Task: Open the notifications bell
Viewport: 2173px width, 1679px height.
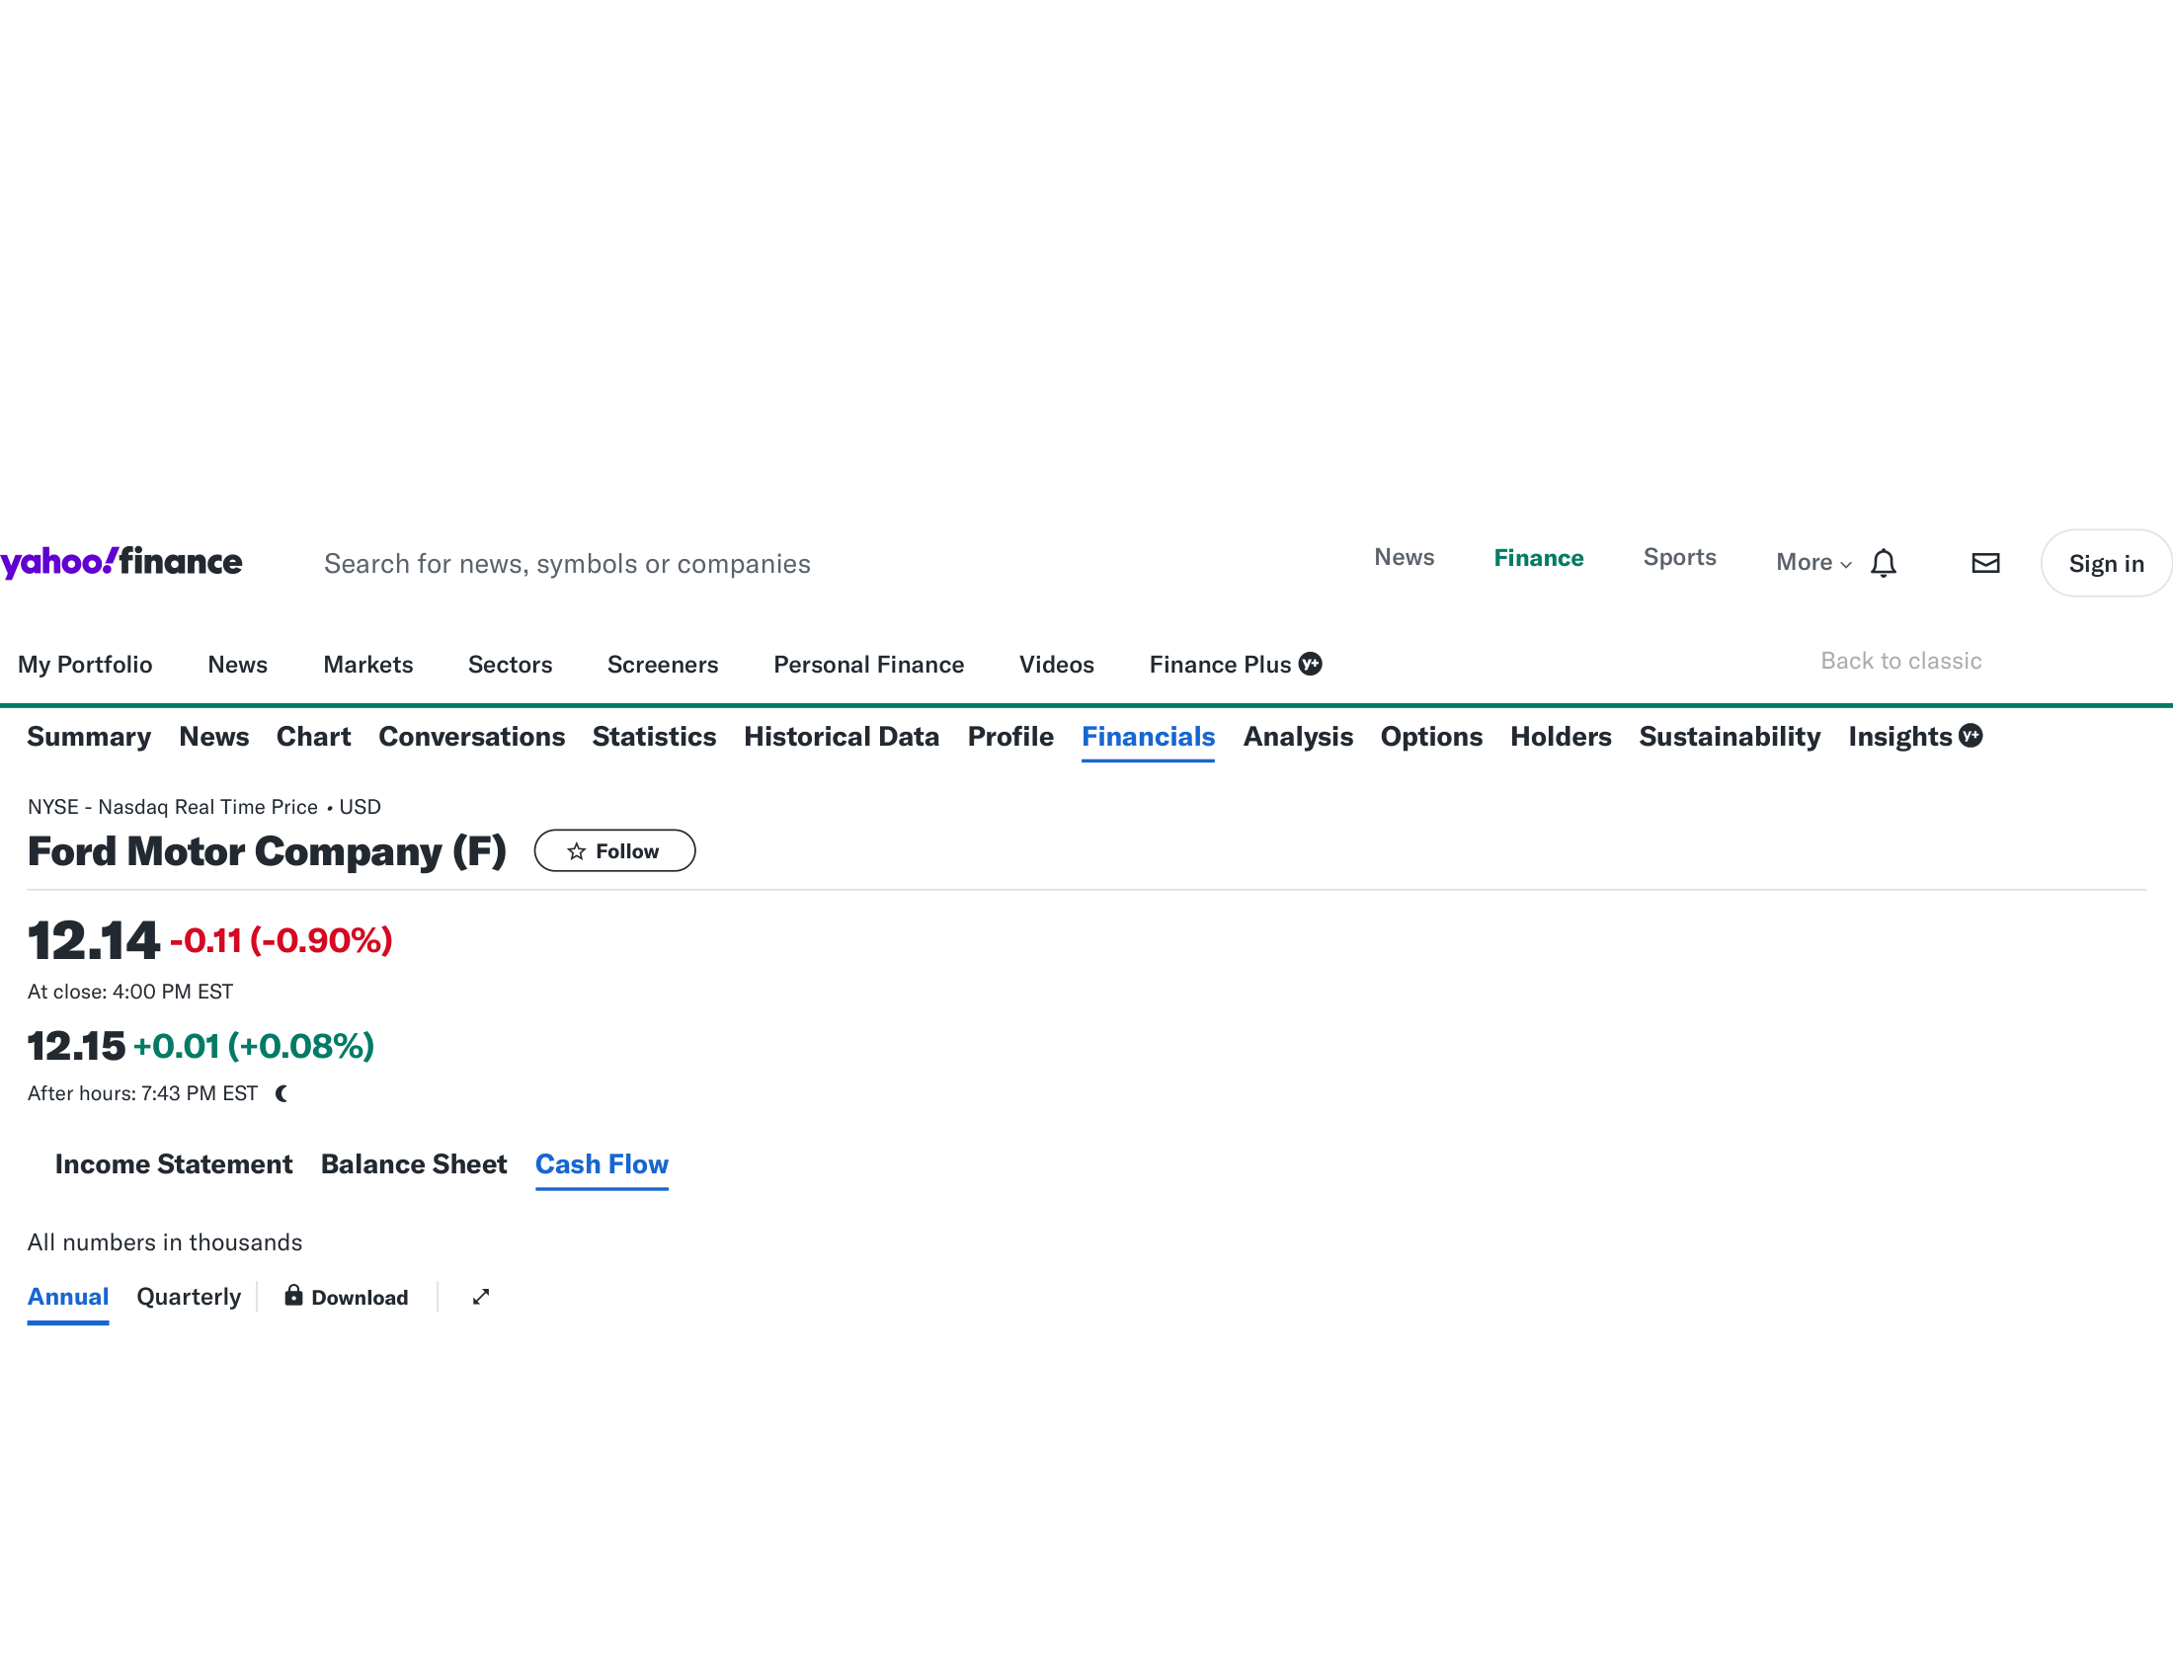Action: pyautogui.click(x=1883, y=563)
